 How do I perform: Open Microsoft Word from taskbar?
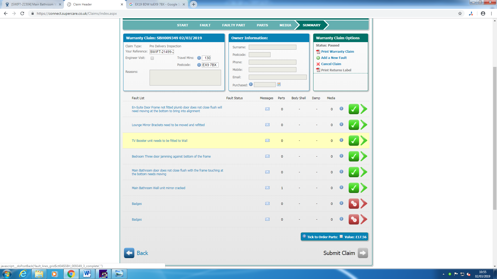87,274
